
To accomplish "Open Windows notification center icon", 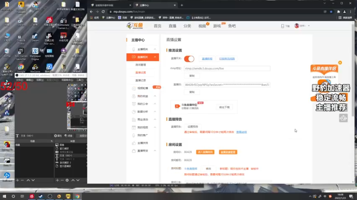I will (351, 196).
